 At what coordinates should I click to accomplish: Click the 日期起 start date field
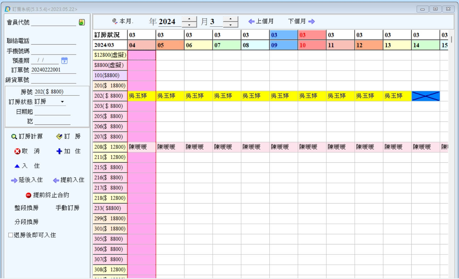pos(52,112)
